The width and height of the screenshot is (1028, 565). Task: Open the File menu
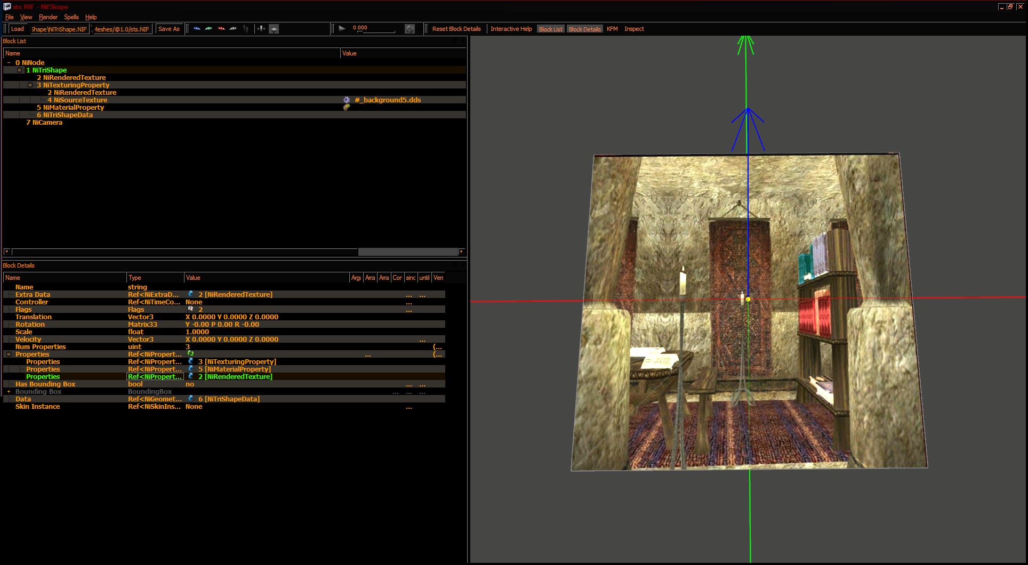point(9,17)
